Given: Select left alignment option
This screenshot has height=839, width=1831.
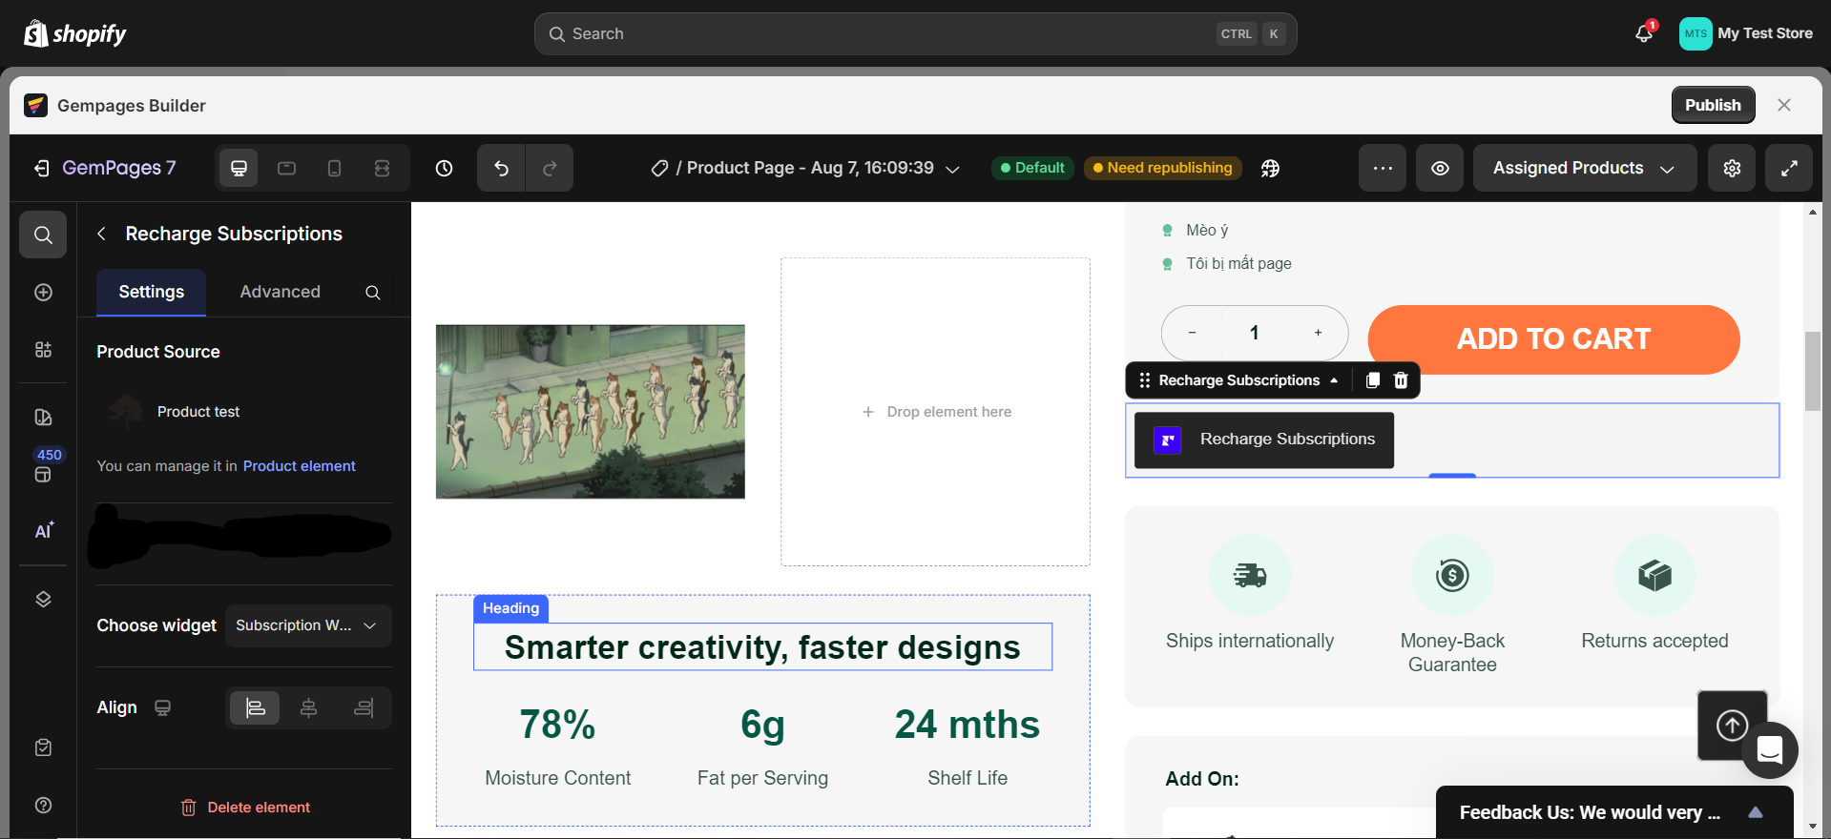Looking at the screenshot, I should click(256, 708).
